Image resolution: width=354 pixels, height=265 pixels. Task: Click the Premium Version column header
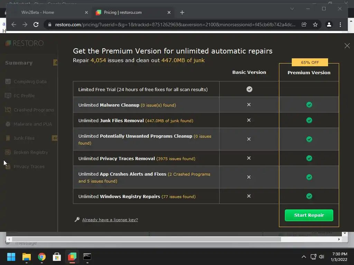point(309,72)
